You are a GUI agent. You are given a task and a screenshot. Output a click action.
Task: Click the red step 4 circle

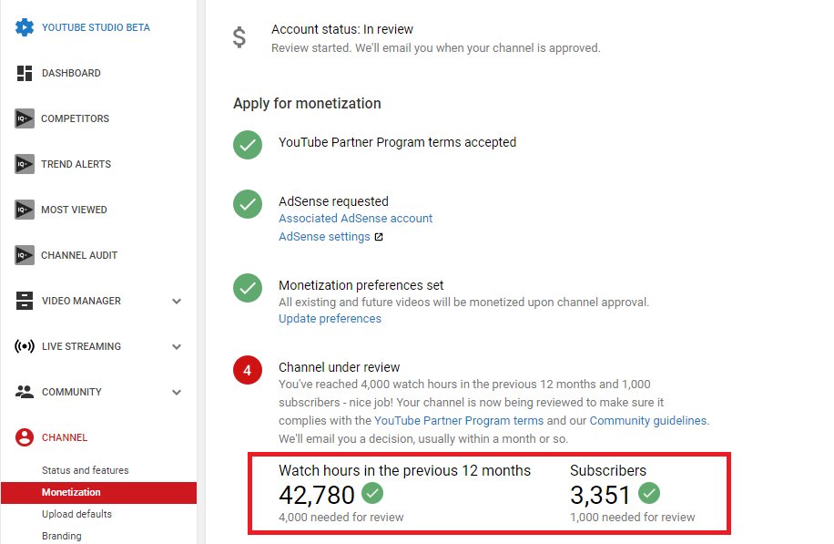pos(248,370)
